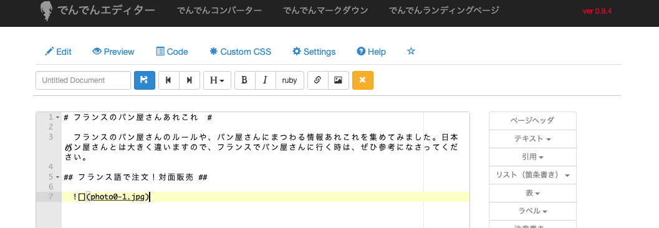Viewport: 659px width, 228px height.
Task: Toggle bold formatting with B button
Action: [x=245, y=80]
